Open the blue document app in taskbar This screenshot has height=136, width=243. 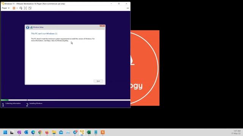pyautogui.click(x=96, y=132)
